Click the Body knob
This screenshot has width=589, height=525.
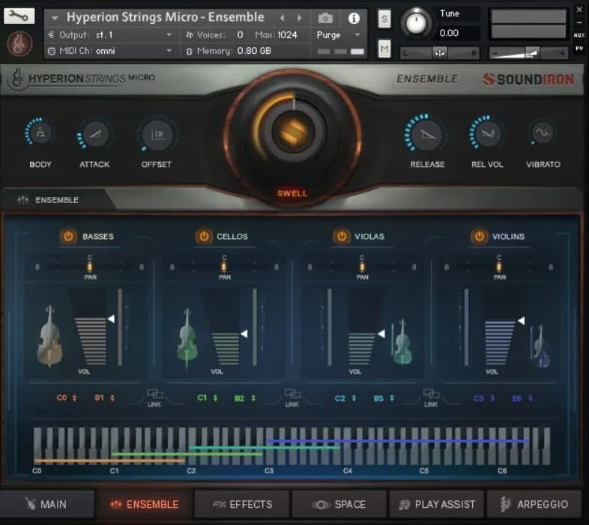[40, 133]
